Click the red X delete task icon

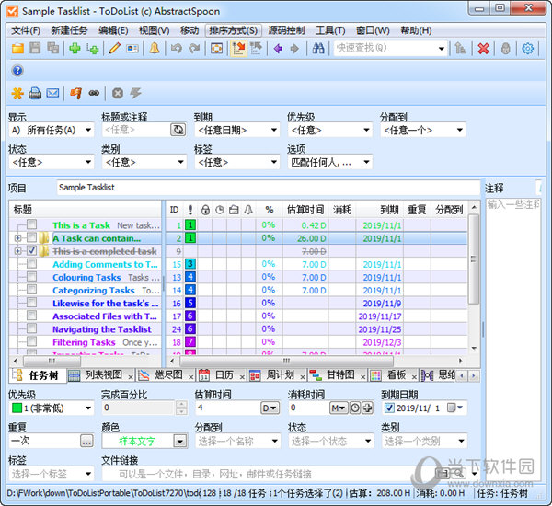(482, 49)
